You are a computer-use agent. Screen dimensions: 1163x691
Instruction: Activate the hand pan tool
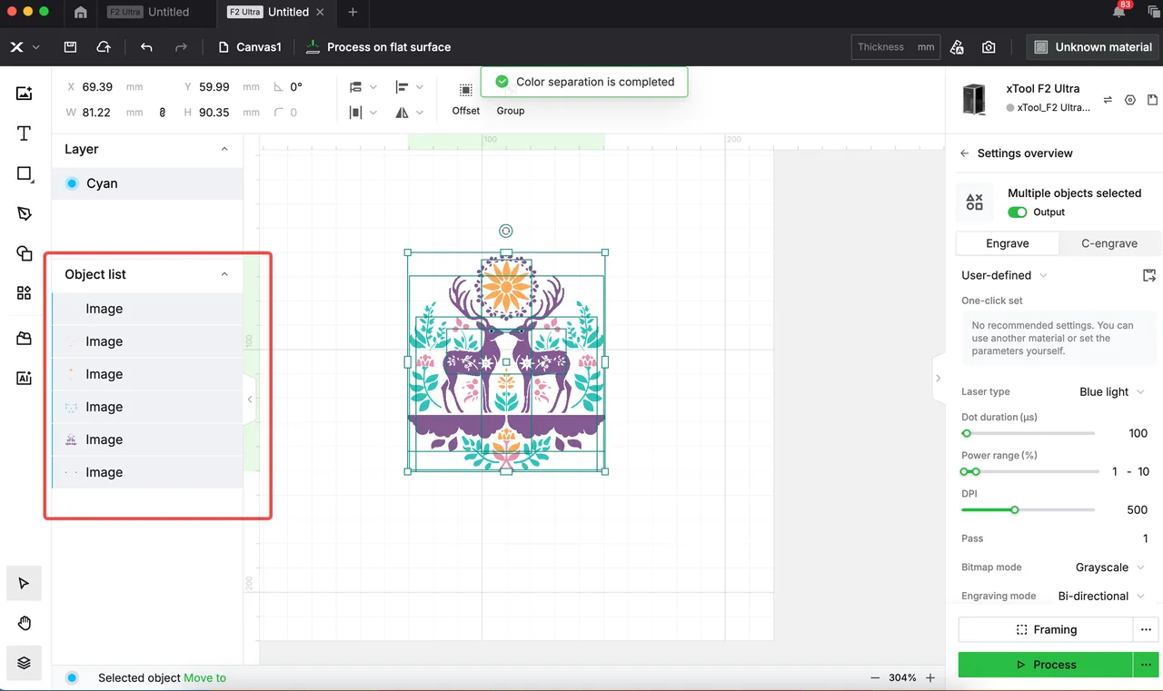[x=24, y=623]
